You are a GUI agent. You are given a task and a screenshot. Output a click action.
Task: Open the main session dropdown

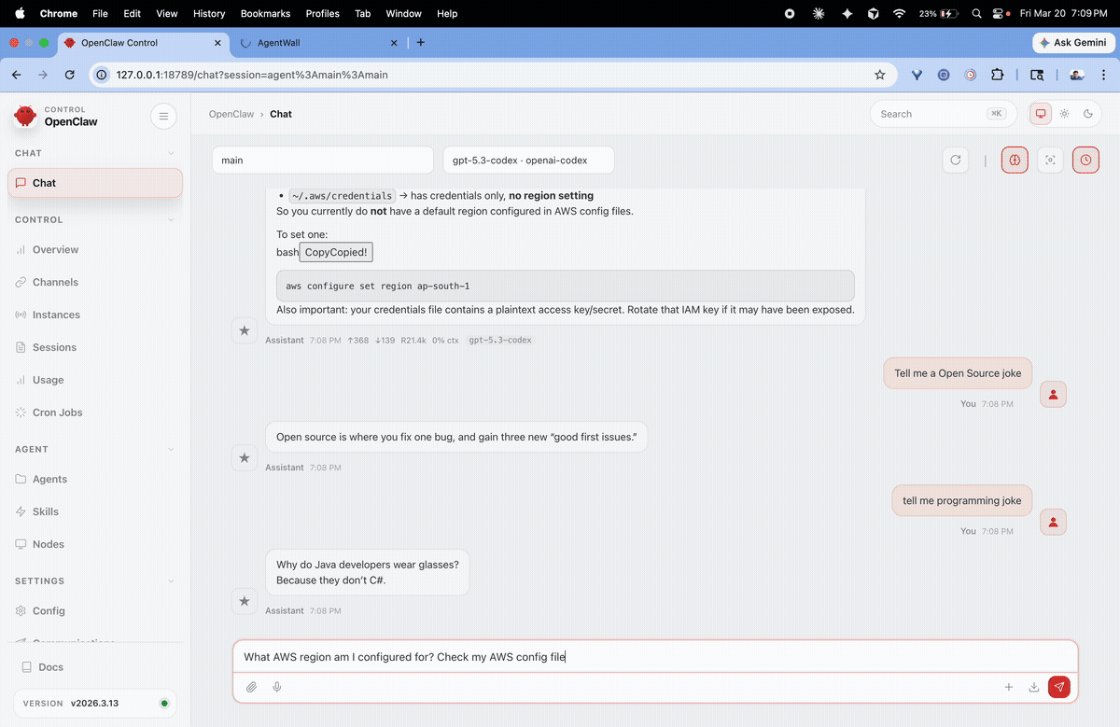pos(323,161)
